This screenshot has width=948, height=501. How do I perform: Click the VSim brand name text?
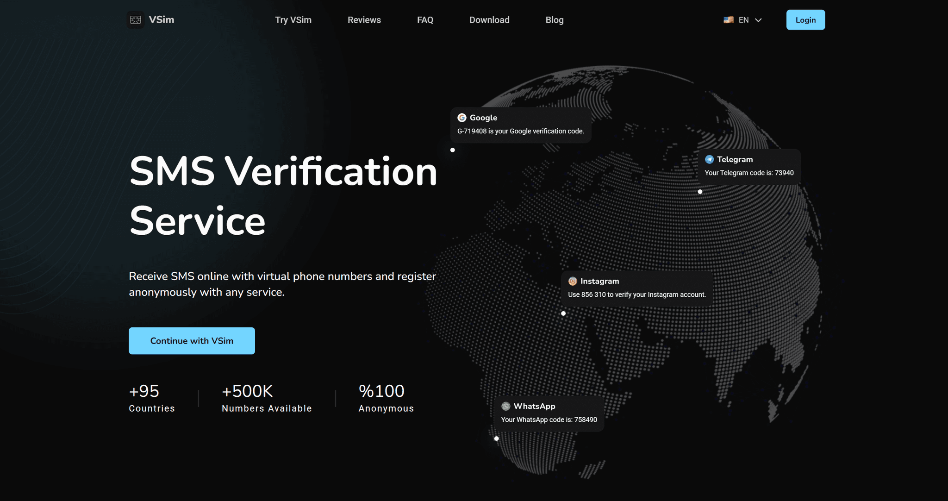point(162,20)
